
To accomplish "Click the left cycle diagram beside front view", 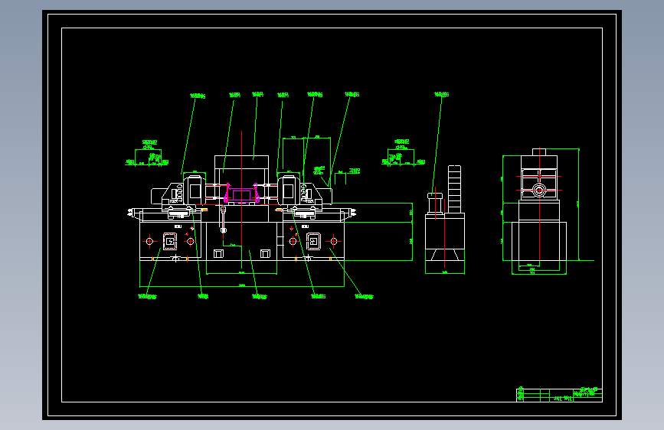I will [148, 153].
